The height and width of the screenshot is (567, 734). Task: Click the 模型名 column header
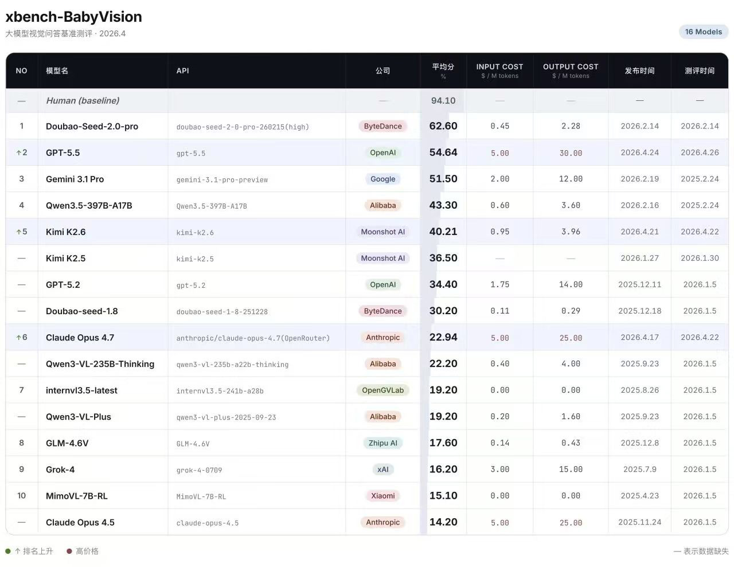point(57,71)
